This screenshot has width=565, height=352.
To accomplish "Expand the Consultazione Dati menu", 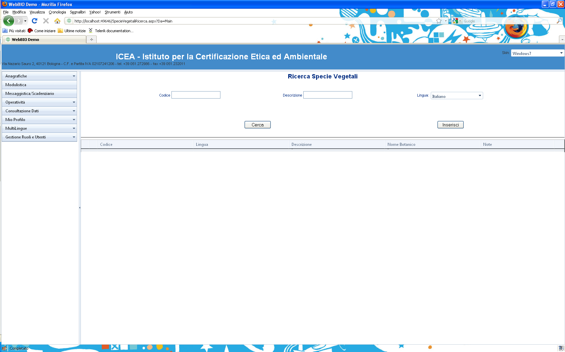I will click(x=40, y=111).
